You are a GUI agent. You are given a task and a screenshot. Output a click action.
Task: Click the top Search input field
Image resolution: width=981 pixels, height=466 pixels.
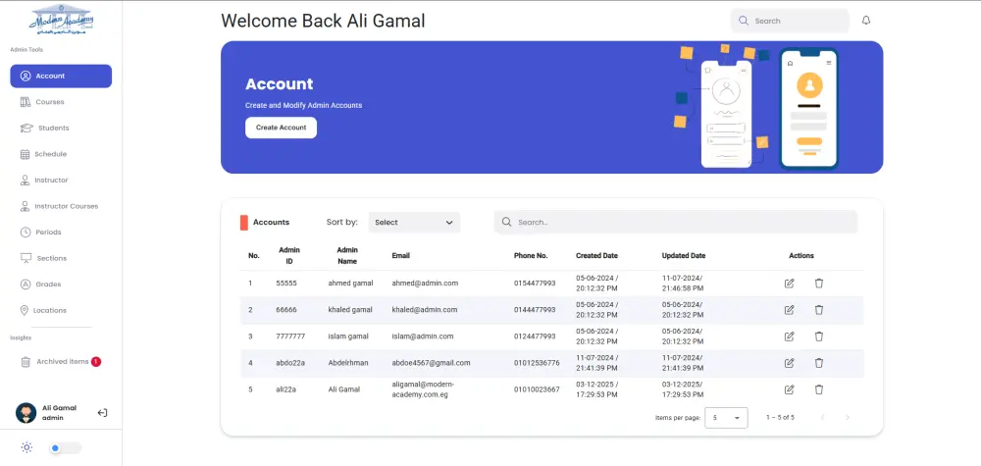(x=790, y=21)
